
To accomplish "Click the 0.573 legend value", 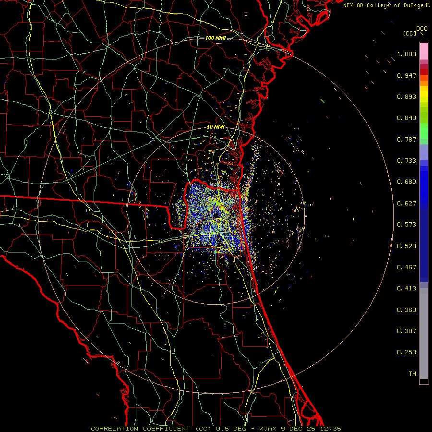I will point(407,225).
